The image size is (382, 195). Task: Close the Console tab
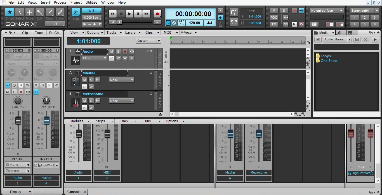pyautogui.click(x=85, y=192)
